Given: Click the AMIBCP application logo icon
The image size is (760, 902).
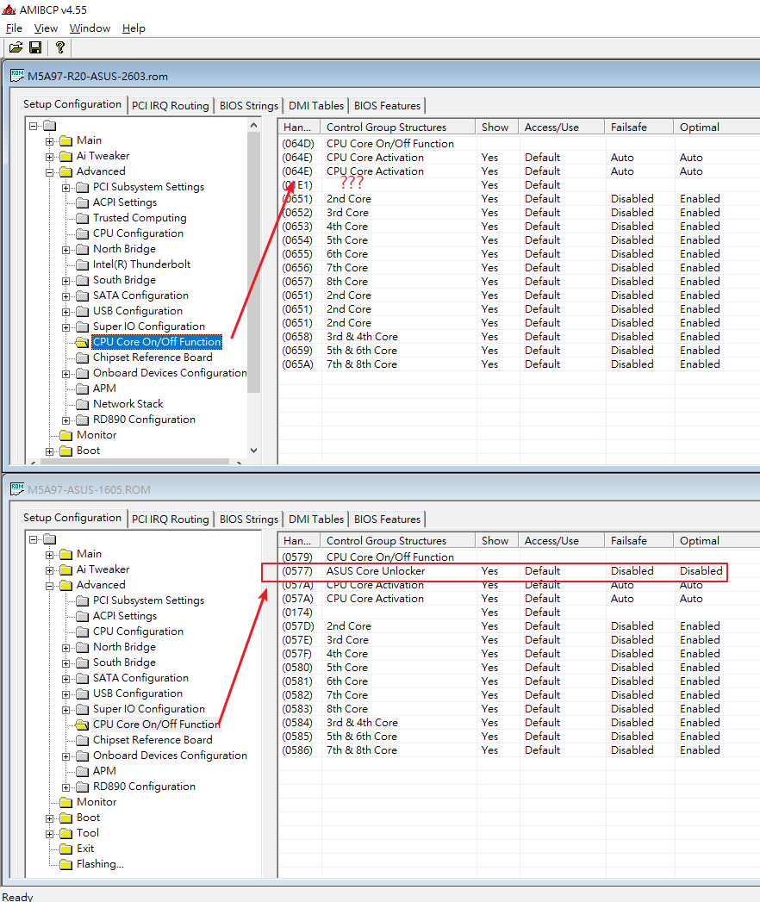Looking at the screenshot, I should [x=9, y=9].
